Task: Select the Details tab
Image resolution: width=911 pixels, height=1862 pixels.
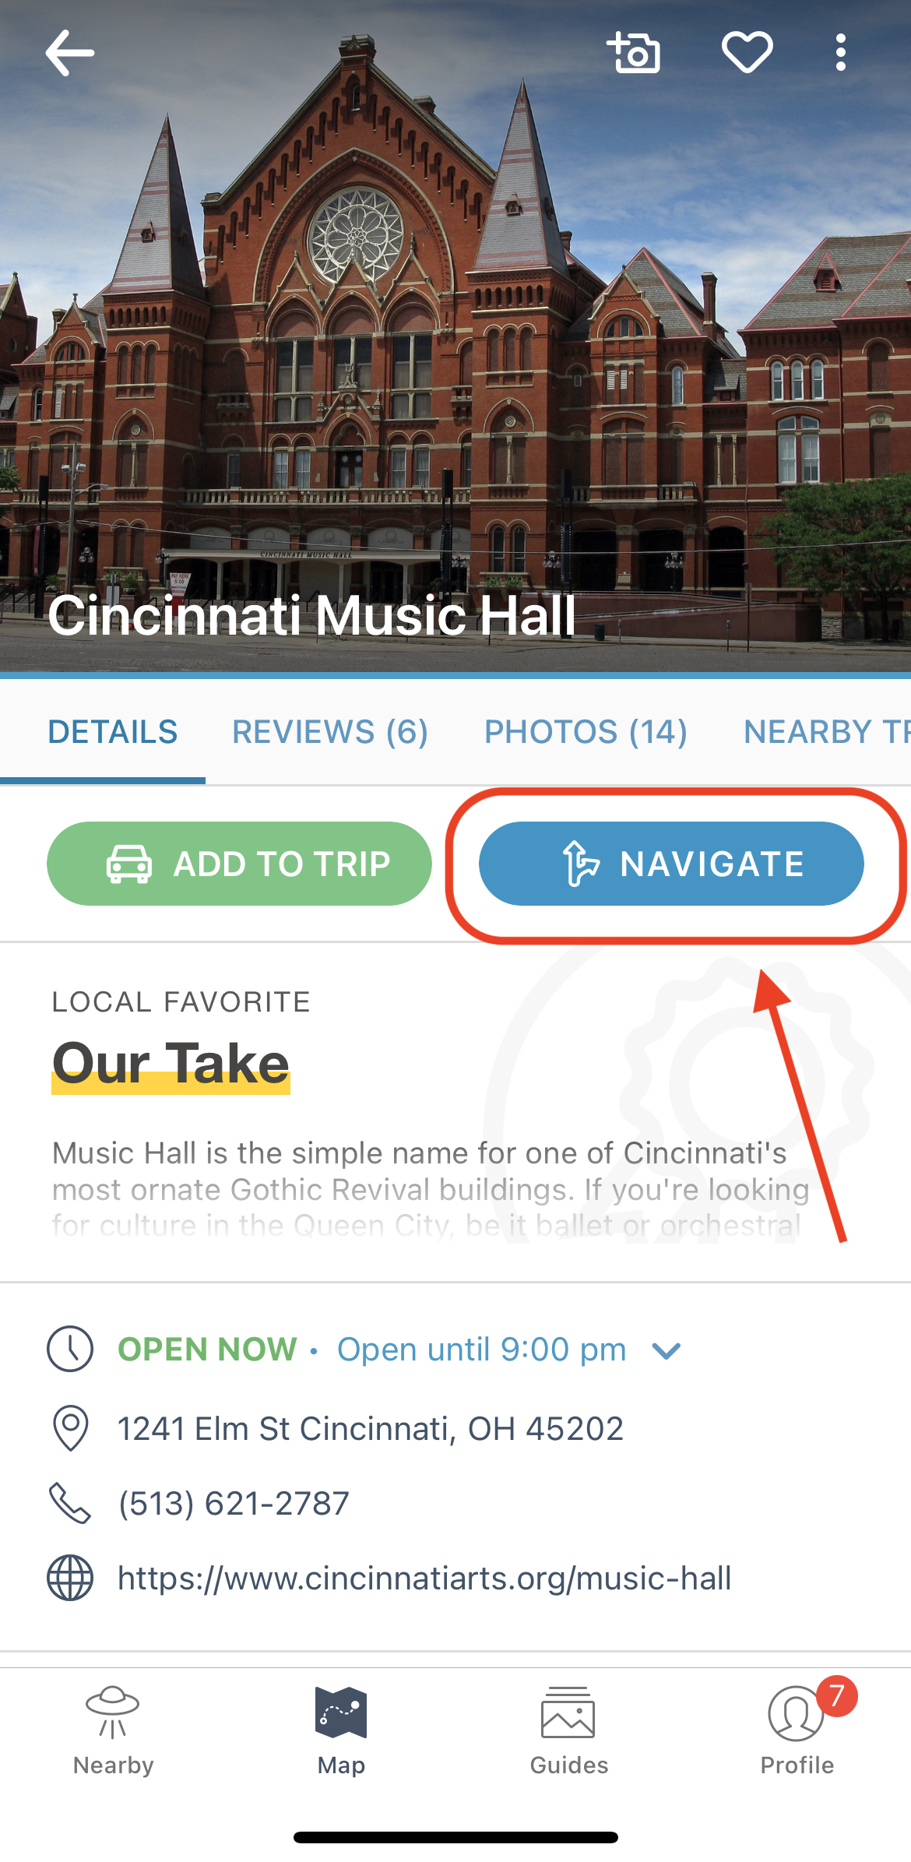Action: pyautogui.click(x=113, y=732)
